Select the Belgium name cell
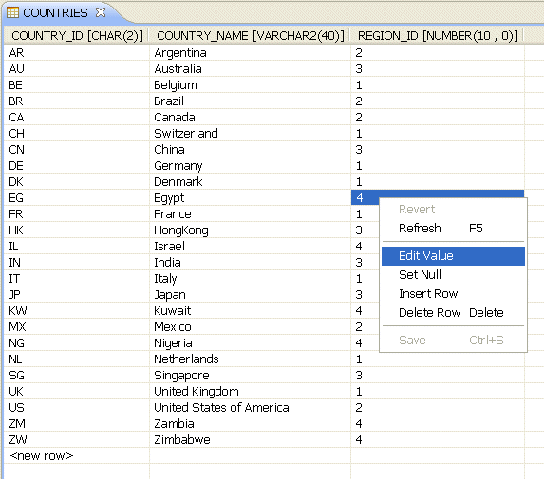This screenshot has height=479, width=544. [x=250, y=85]
